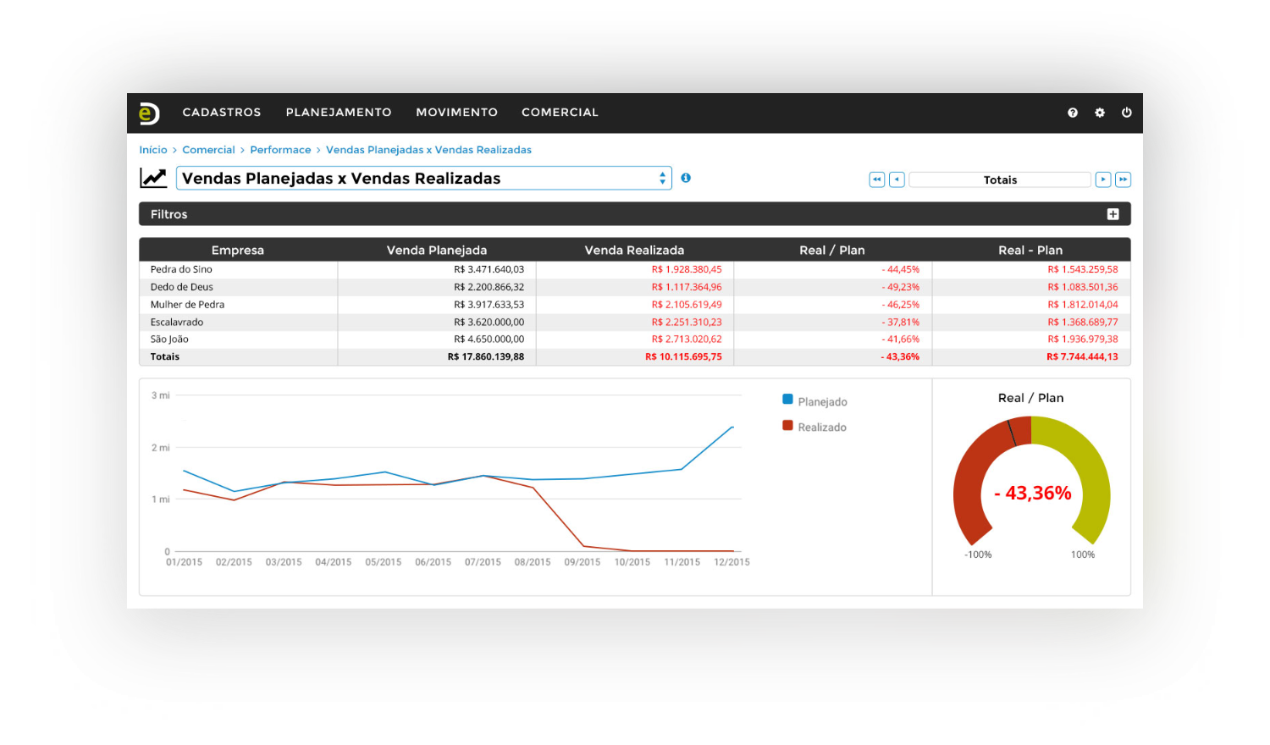Open the help question mark icon
Image resolution: width=1270 pixels, height=745 pixels.
1073,113
